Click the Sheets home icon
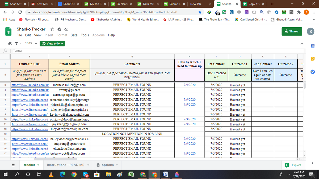The image size is (319, 179). 8,32
